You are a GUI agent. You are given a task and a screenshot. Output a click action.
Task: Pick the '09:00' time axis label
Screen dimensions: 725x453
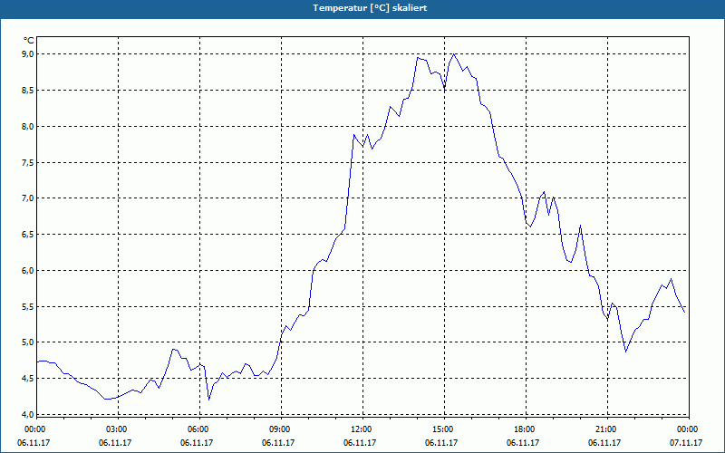click(x=279, y=429)
